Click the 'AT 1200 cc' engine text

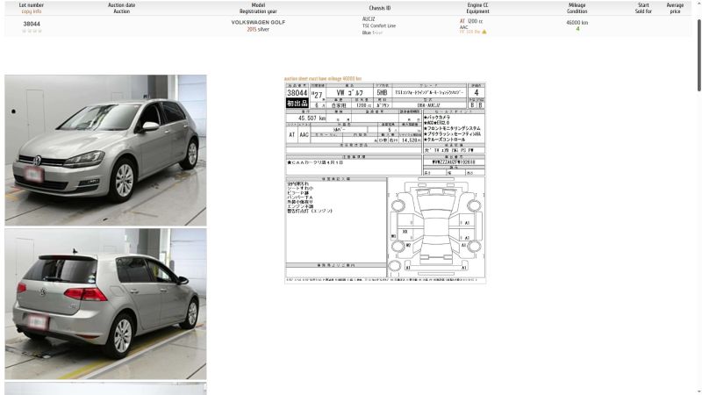pos(471,21)
